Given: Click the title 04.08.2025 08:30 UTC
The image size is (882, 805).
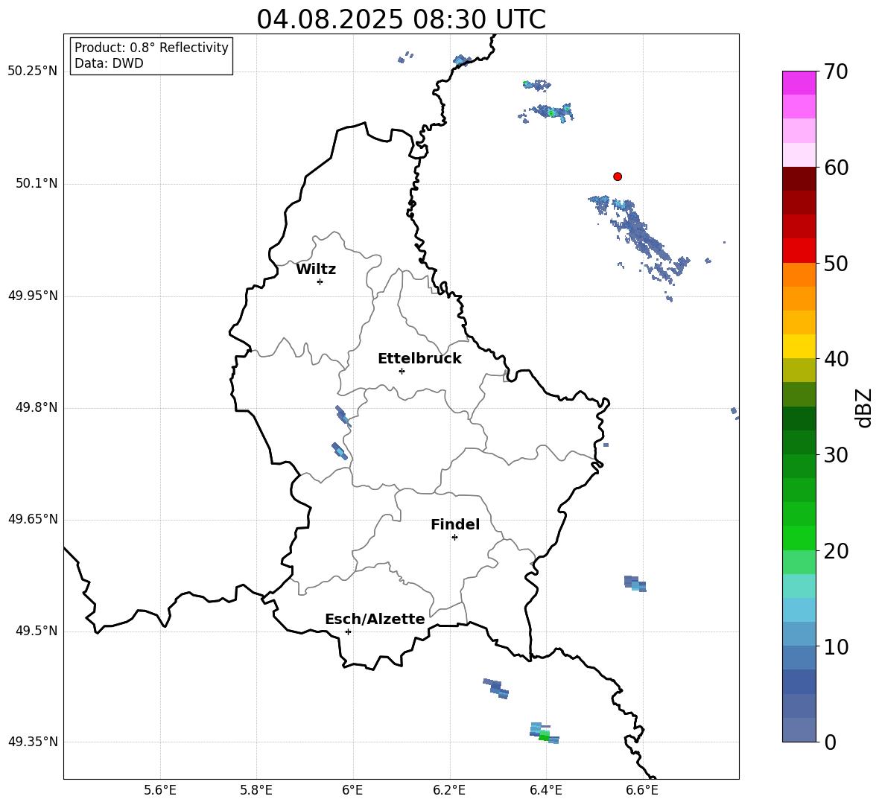Looking at the screenshot, I should (x=401, y=19).
